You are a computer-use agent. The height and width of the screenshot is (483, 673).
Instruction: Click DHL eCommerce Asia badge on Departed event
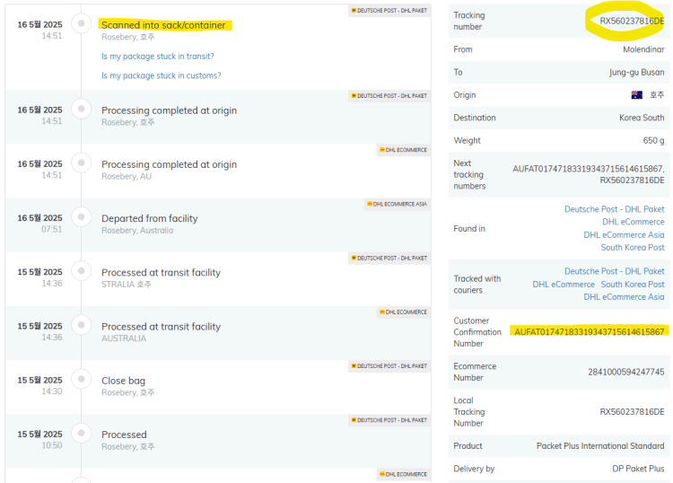point(397,204)
